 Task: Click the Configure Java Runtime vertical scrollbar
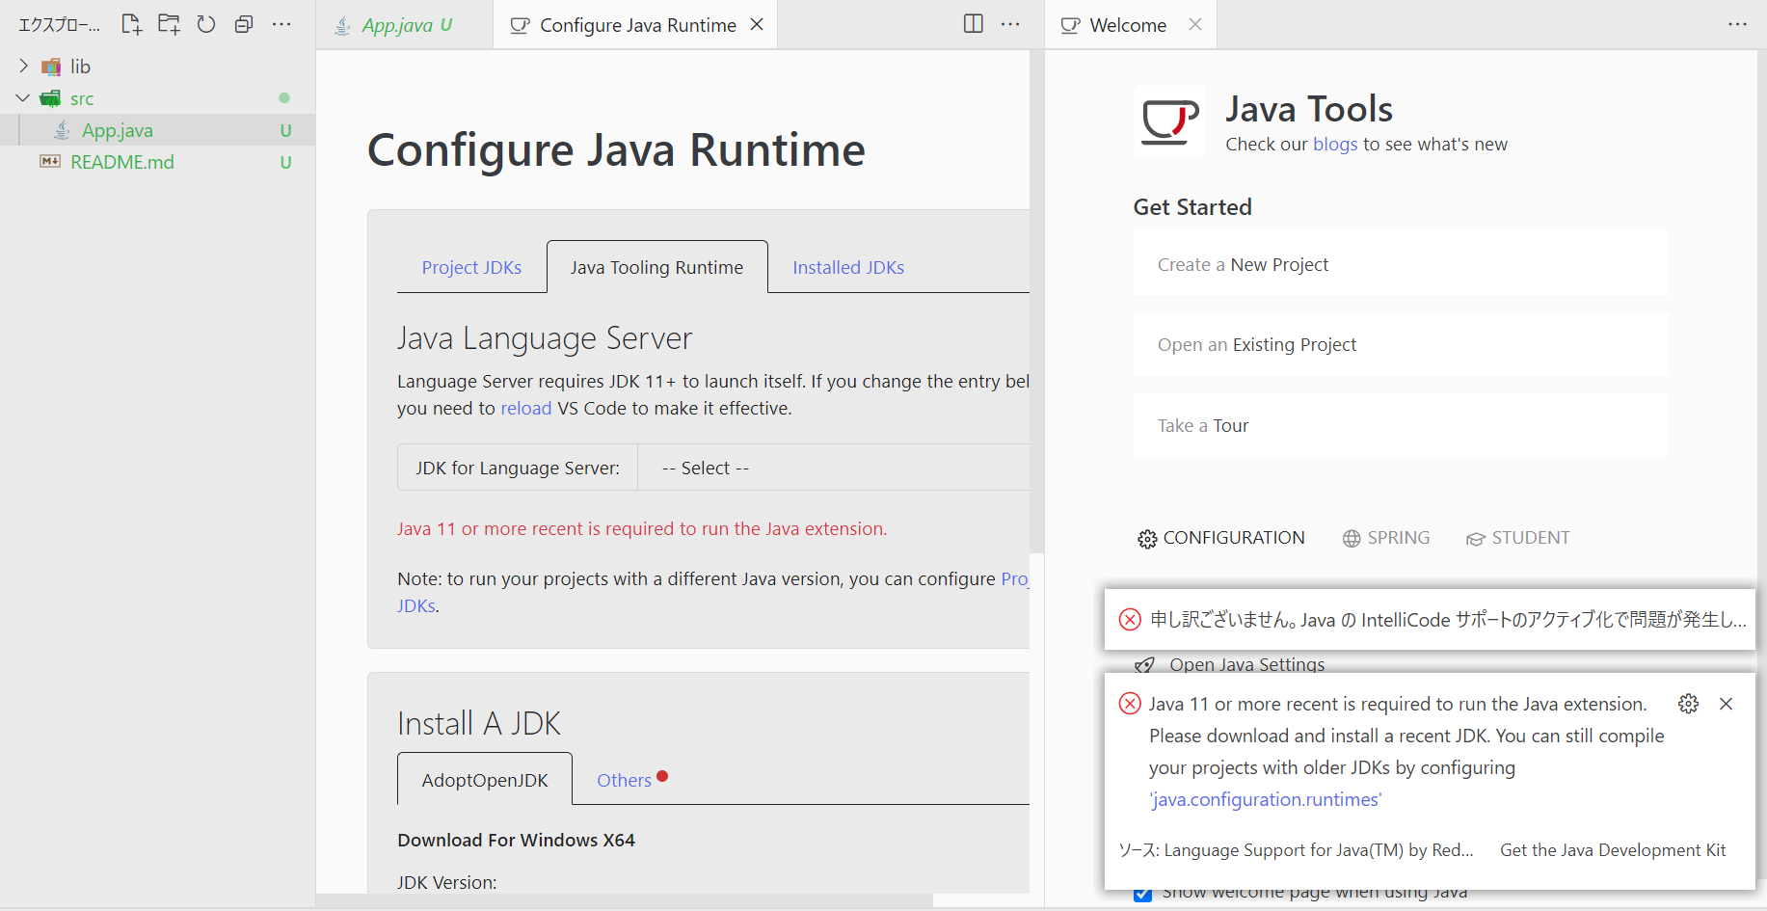(x=1037, y=302)
